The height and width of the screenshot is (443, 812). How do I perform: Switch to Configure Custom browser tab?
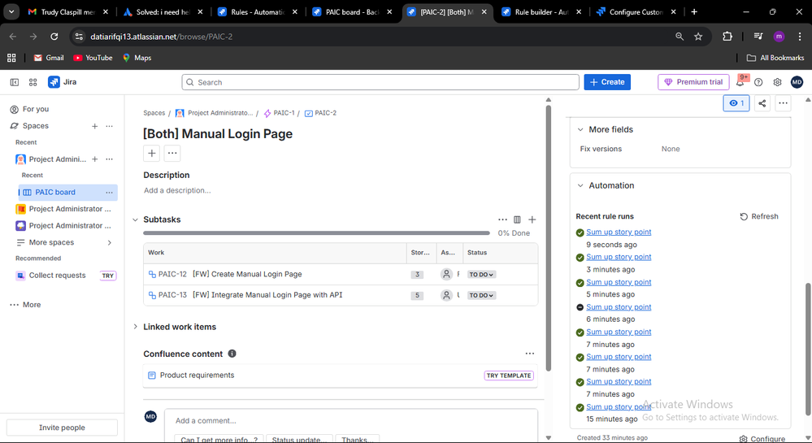[x=636, y=11]
